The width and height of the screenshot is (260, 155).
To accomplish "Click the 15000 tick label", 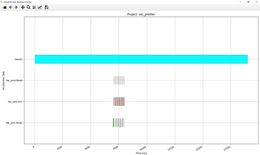I will (199, 149).
